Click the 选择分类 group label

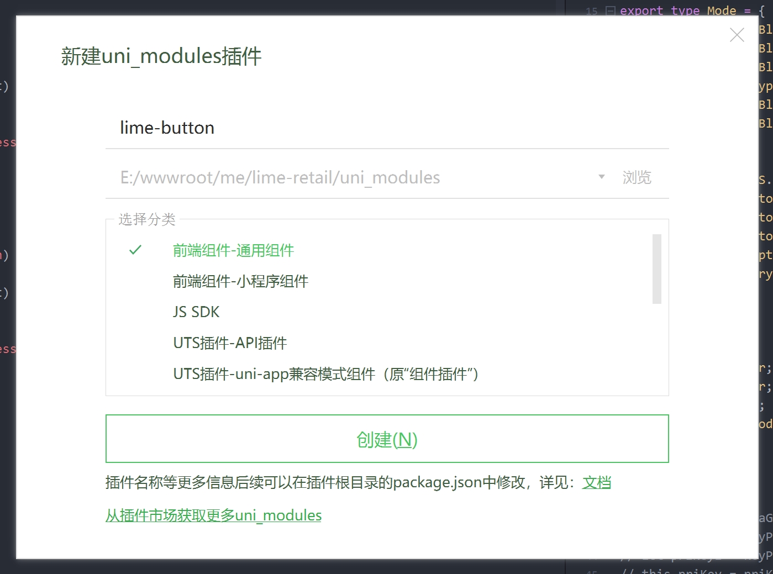(147, 219)
